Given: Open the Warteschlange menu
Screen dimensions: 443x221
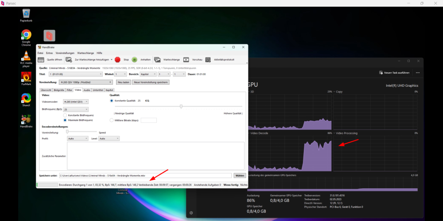Looking at the screenshot, I should pos(85,53).
